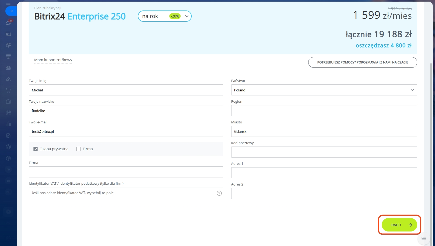Image resolution: width=435 pixels, height=246 pixels.
Task: Open the cube box icon in sidebar
Action: pyautogui.click(x=8, y=158)
